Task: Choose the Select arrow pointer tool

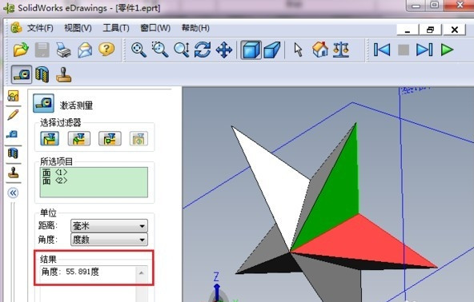Action: tap(298, 50)
